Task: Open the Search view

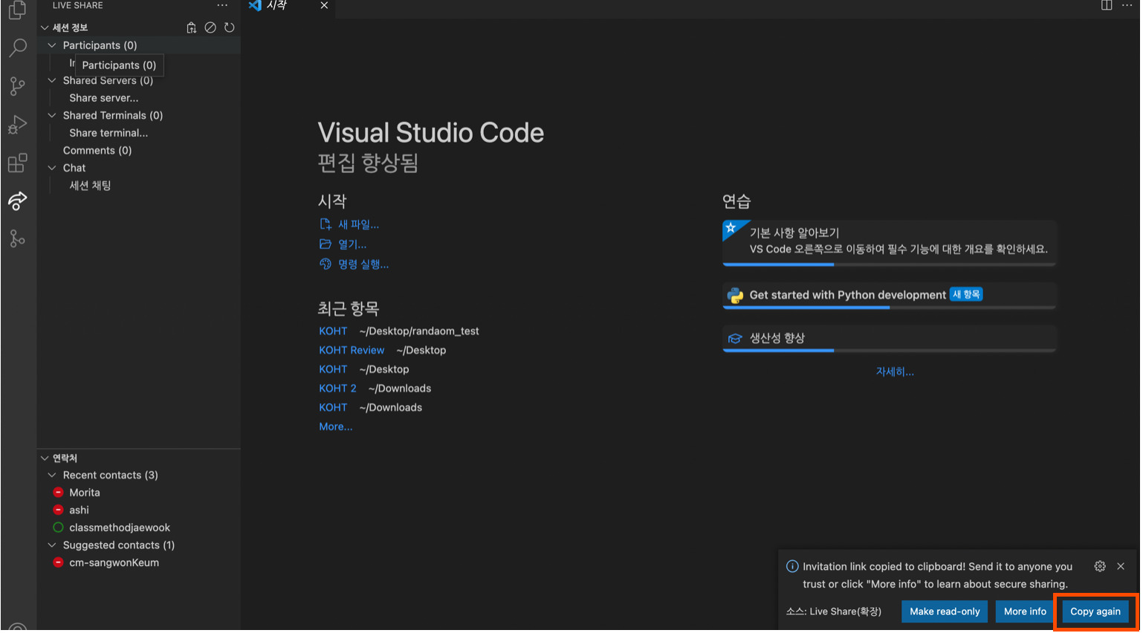Action: [x=16, y=47]
